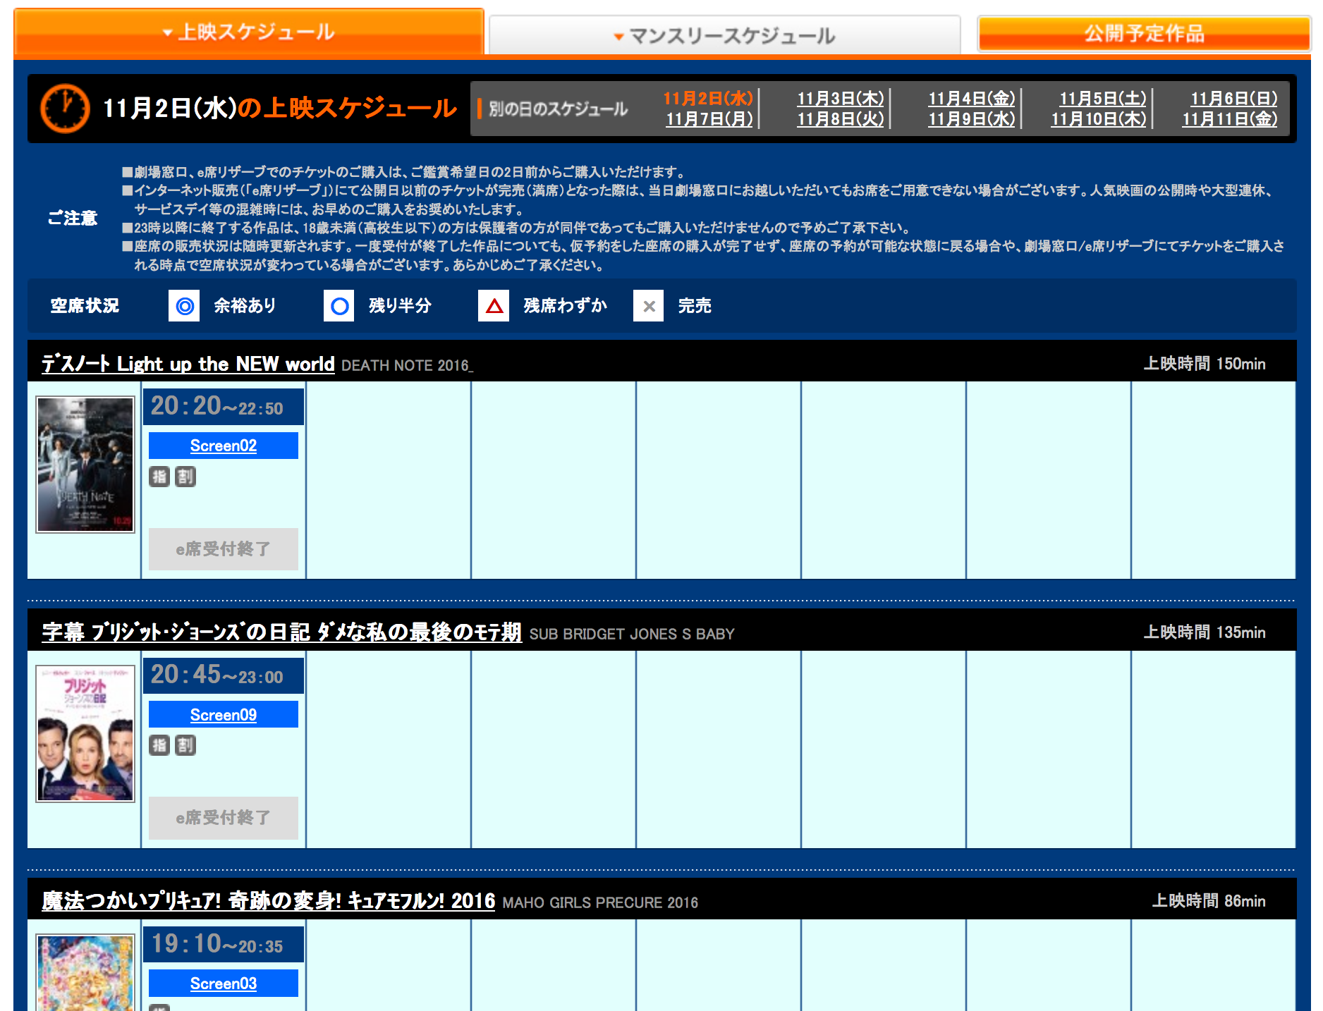Click the Death Note movie poster thumbnail
This screenshot has height=1011, width=1323.
point(85,465)
